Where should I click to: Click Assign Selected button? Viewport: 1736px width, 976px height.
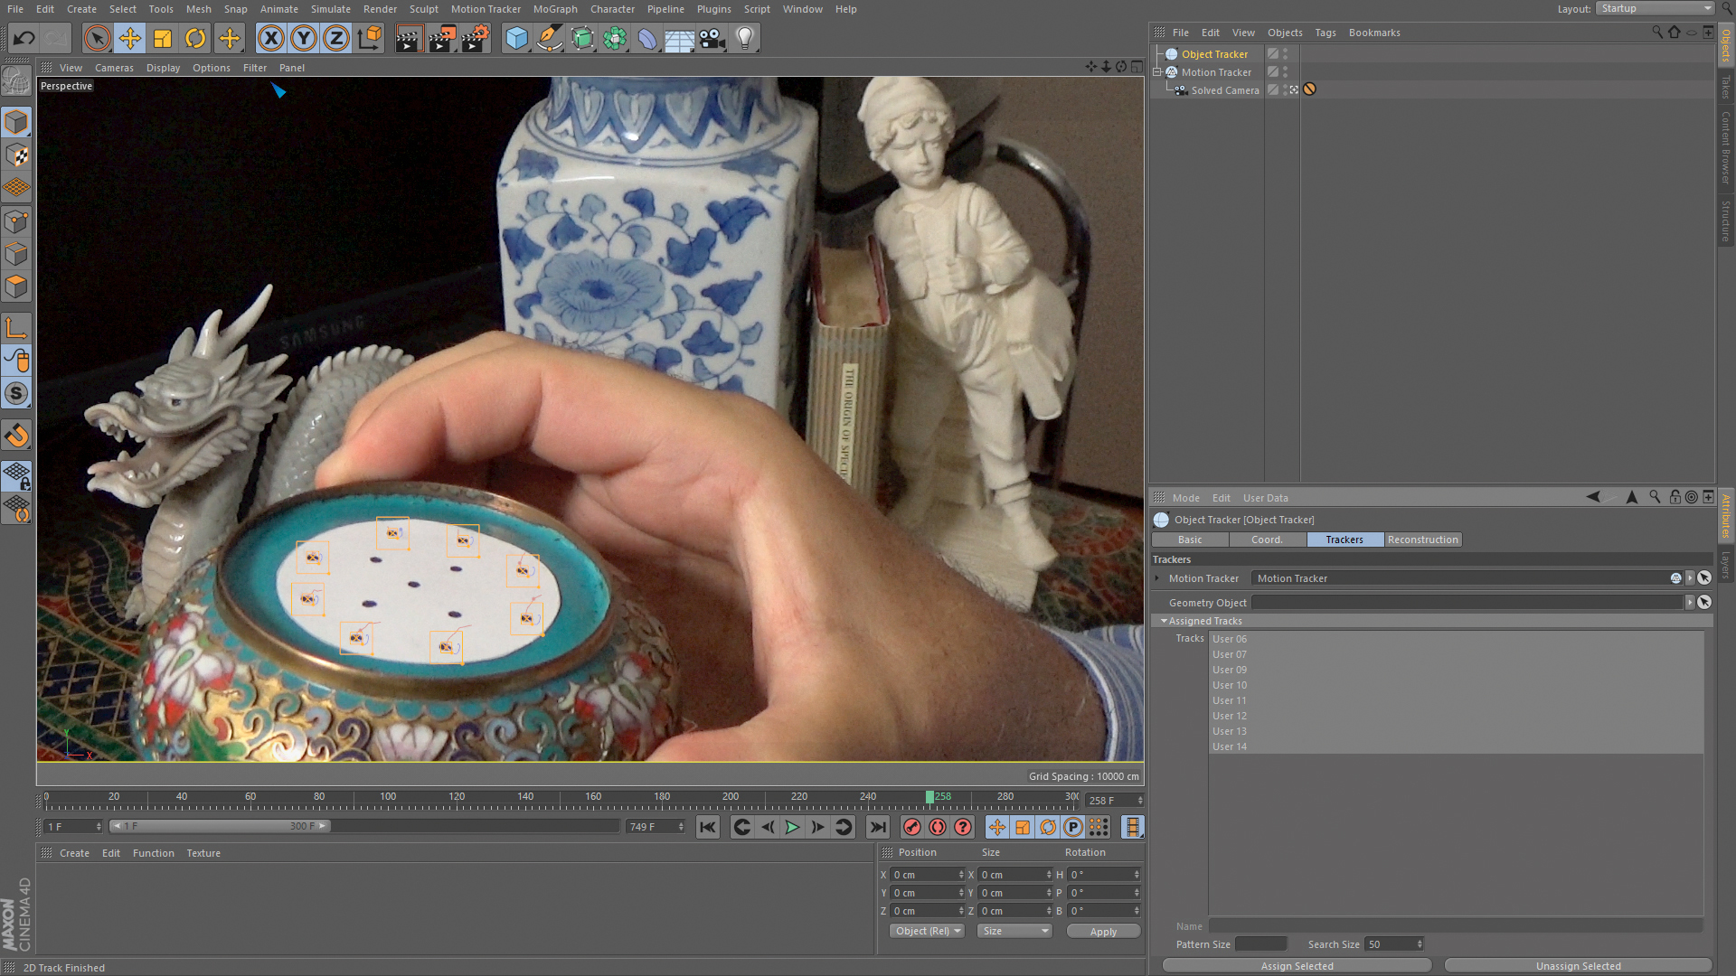[1297, 966]
